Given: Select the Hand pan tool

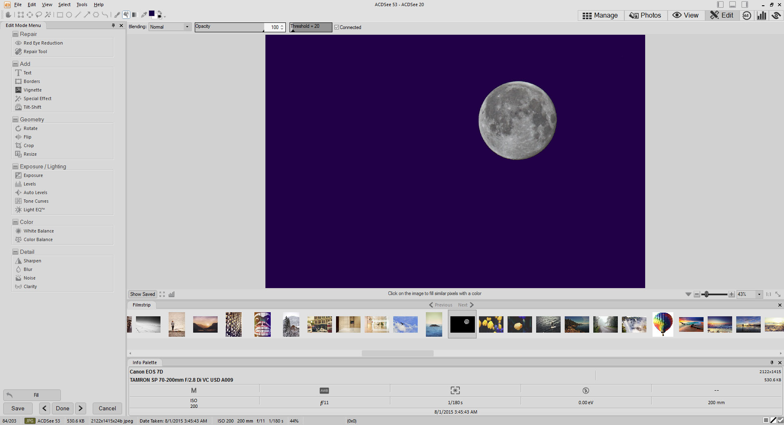Looking at the screenshot, I should (x=8, y=15).
